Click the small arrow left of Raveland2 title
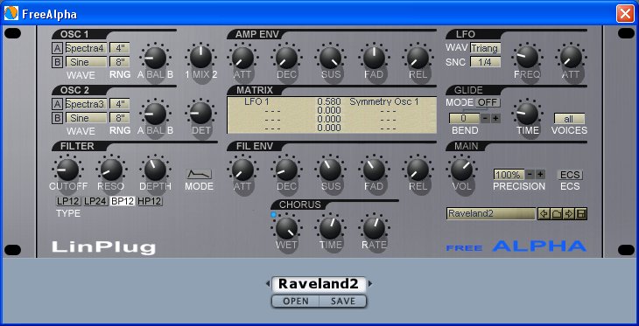 pyautogui.click(x=268, y=284)
